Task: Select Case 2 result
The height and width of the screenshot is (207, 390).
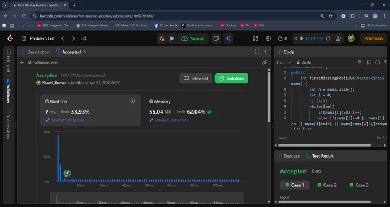Action: [x=327, y=185]
